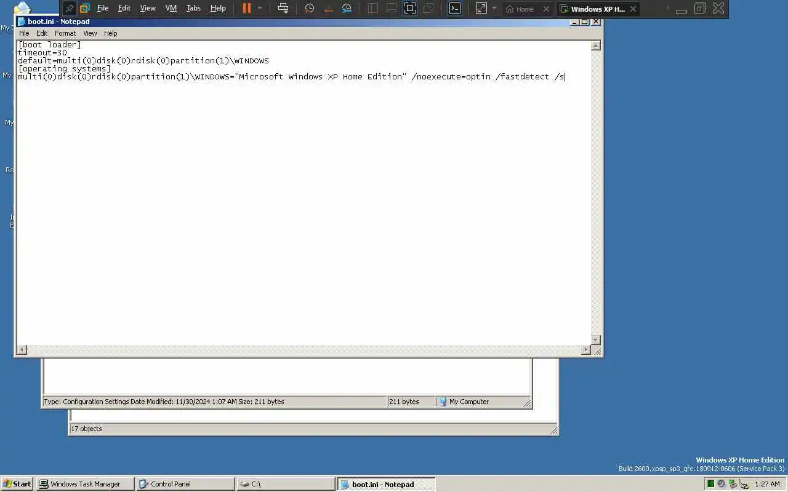Close the Home tab

tap(546, 9)
